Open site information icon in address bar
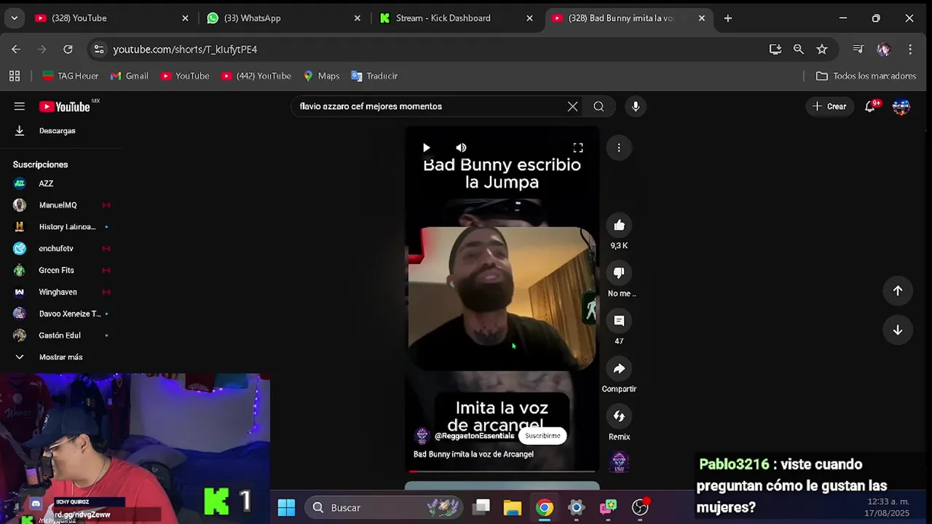This screenshot has width=932, height=524. [x=99, y=49]
